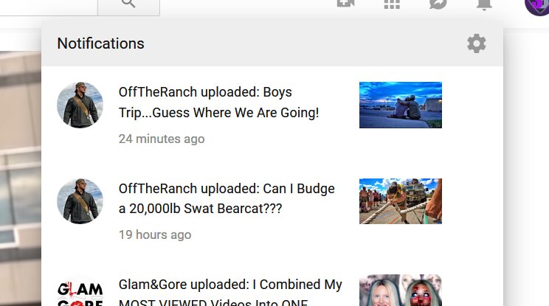Open notification settings gear icon
Viewport: 549px width, 306px height.
pos(476,44)
